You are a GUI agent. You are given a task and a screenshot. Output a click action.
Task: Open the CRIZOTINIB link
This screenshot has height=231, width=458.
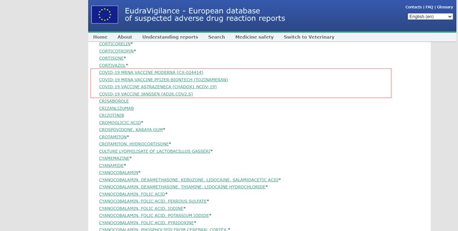[111, 115]
